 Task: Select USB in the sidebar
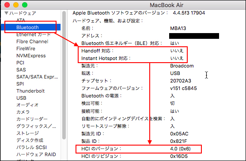click(21, 98)
